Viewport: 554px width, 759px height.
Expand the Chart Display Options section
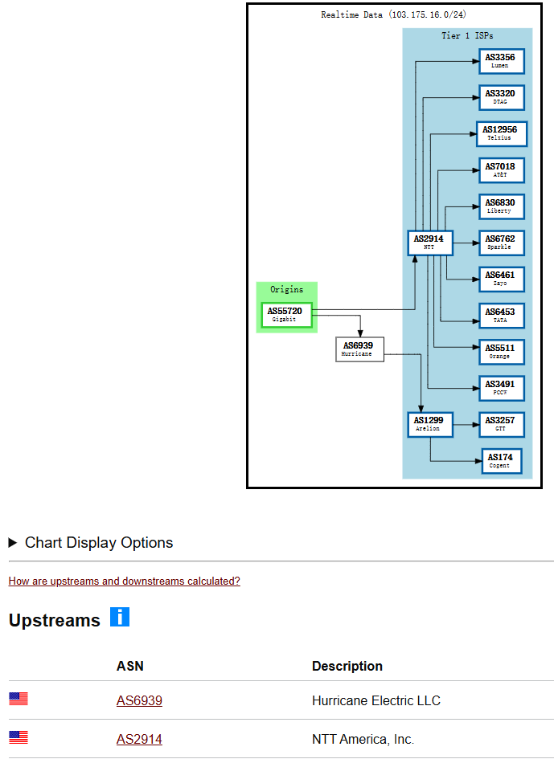(x=91, y=543)
